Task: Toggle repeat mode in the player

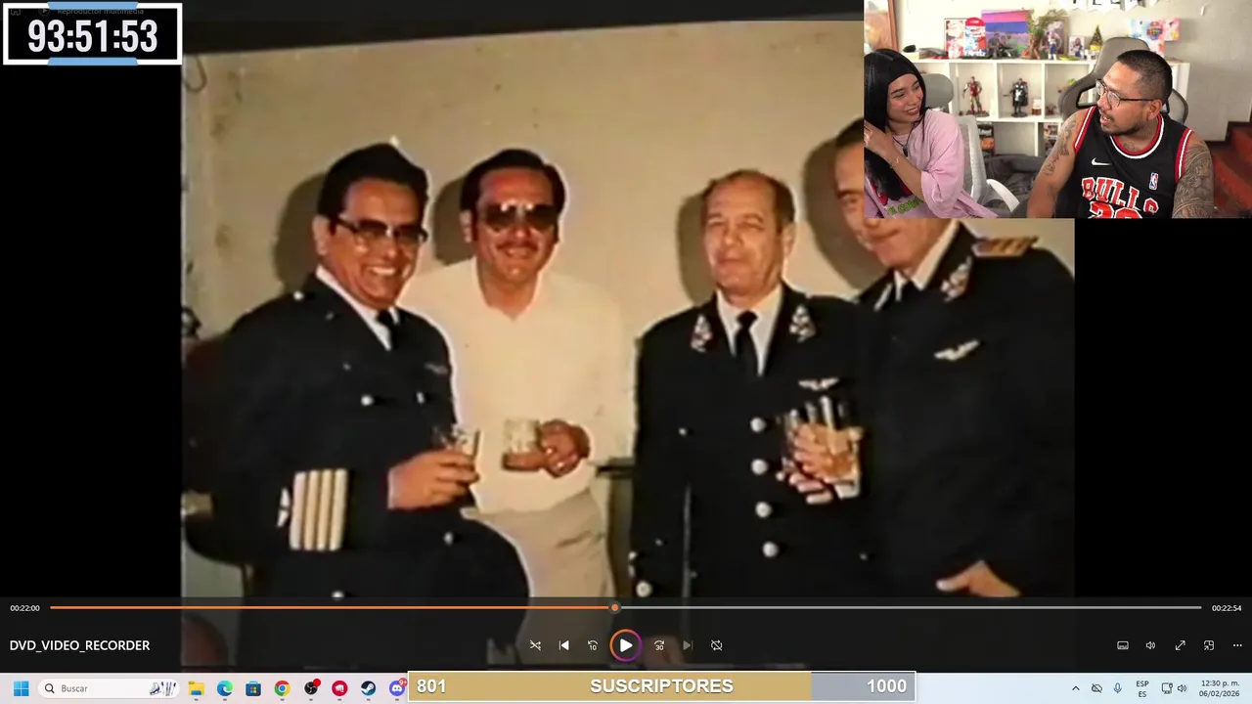Action: [x=717, y=645]
